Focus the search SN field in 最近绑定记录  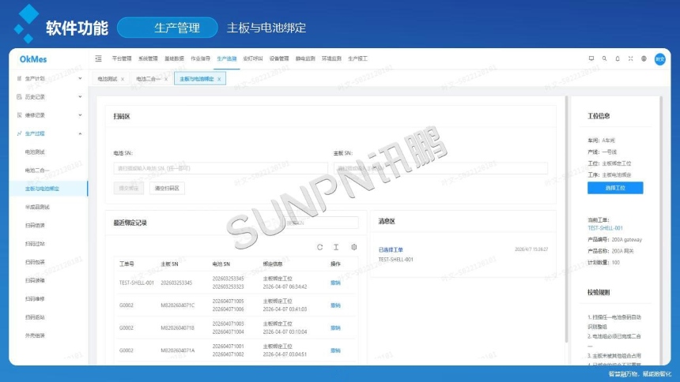(x=320, y=223)
